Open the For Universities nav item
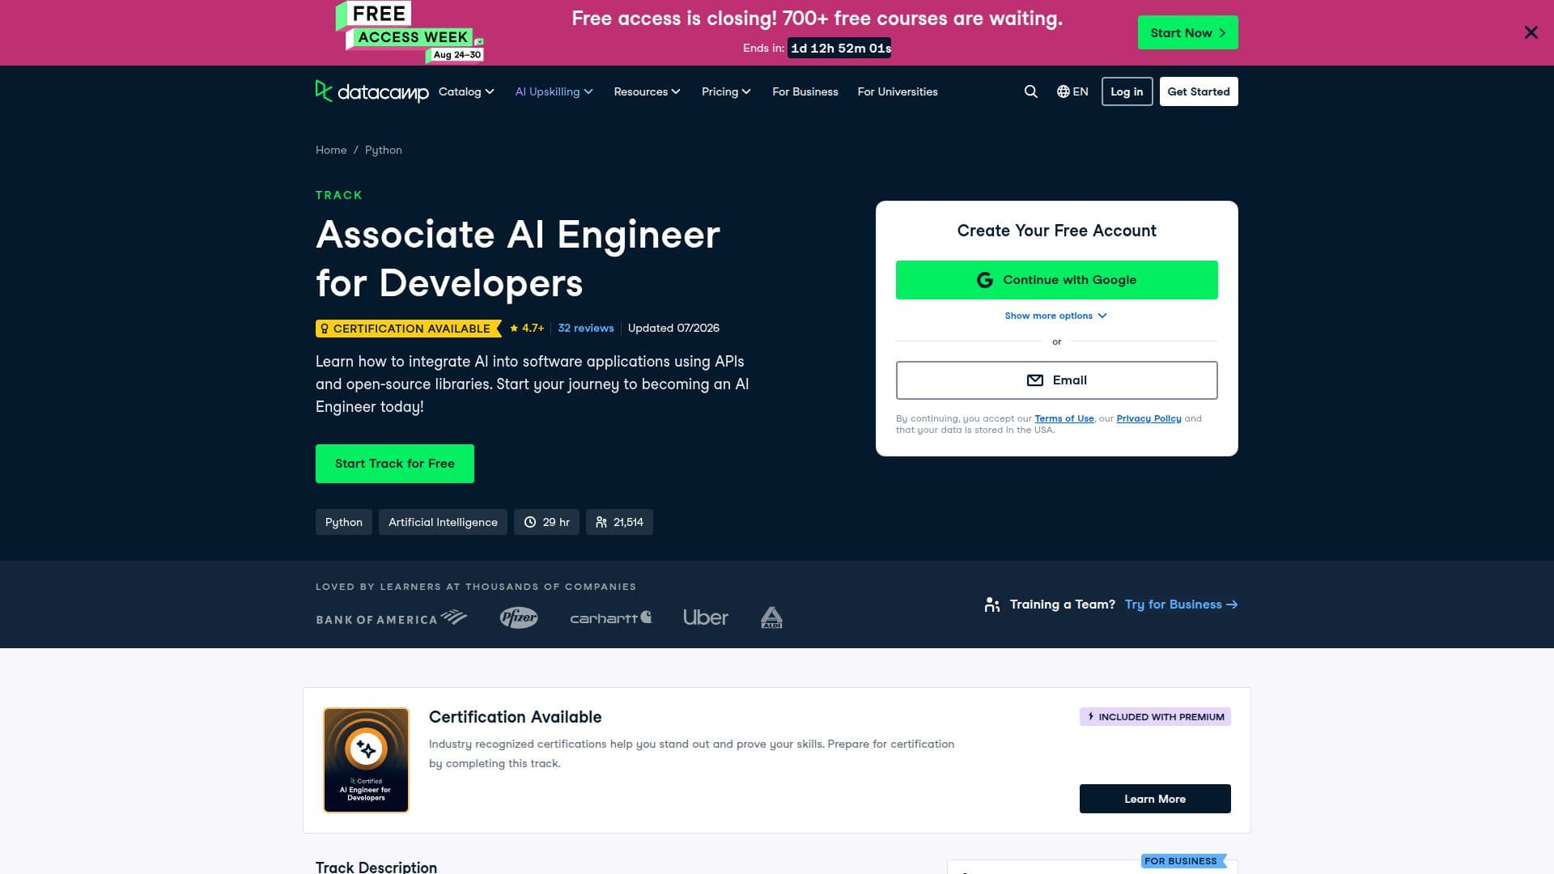Image resolution: width=1554 pixels, height=874 pixels. point(898,91)
